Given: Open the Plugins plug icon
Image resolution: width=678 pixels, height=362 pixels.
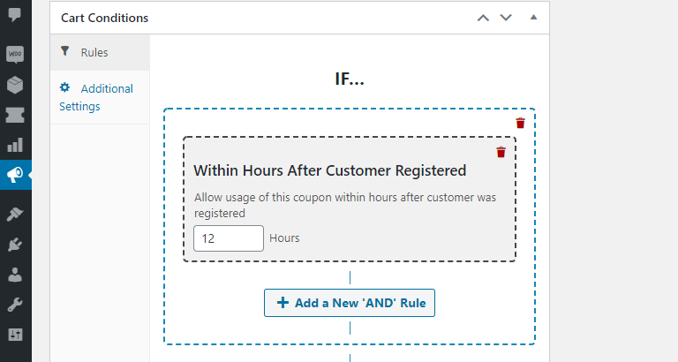Looking at the screenshot, I should click(x=15, y=245).
